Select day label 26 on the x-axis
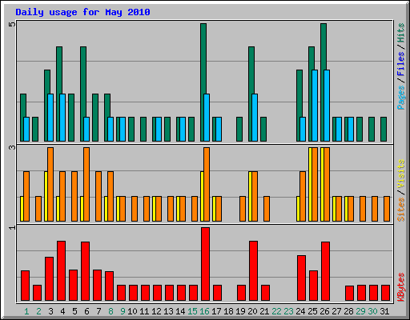 tap(324, 311)
